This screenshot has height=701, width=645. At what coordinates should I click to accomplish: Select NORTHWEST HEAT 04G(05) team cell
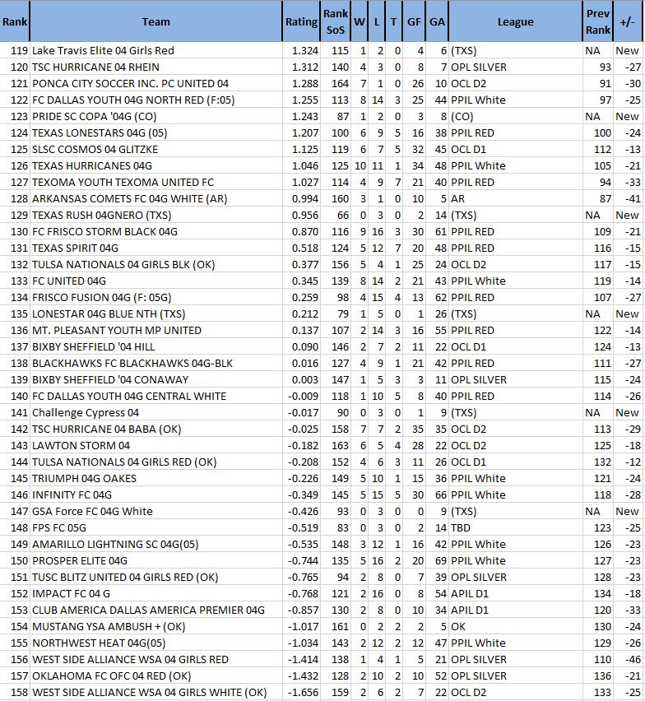click(x=156, y=643)
